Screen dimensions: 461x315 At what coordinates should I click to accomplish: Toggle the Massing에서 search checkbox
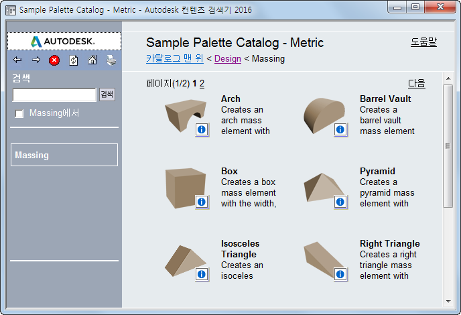(x=19, y=113)
